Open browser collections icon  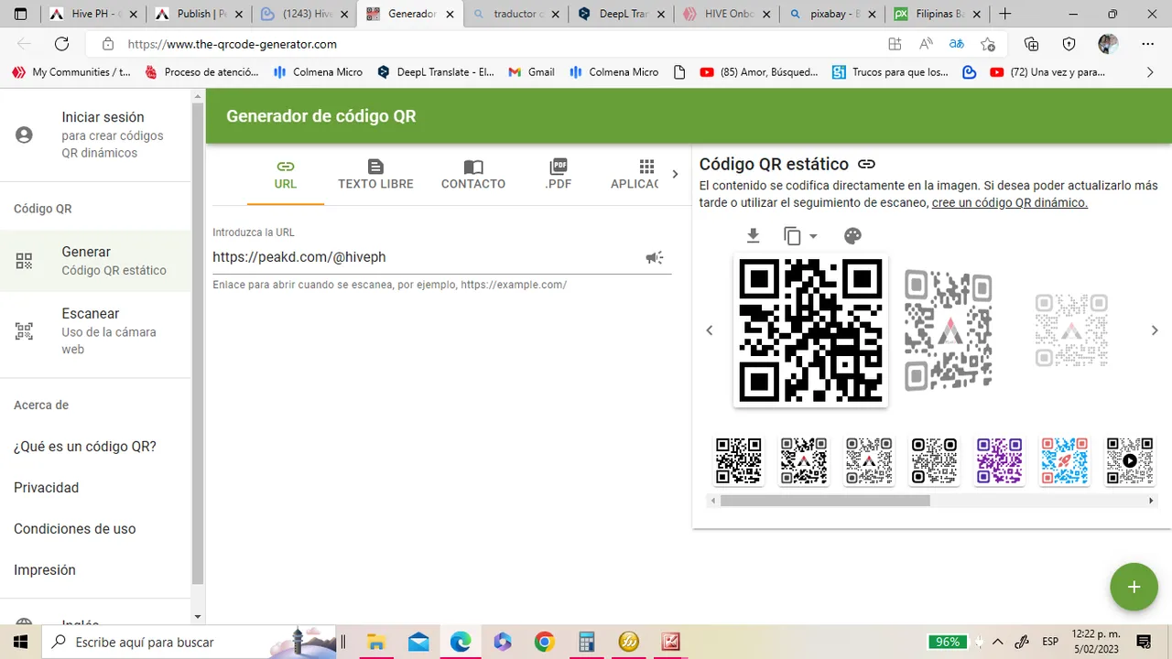click(x=1032, y=44)
